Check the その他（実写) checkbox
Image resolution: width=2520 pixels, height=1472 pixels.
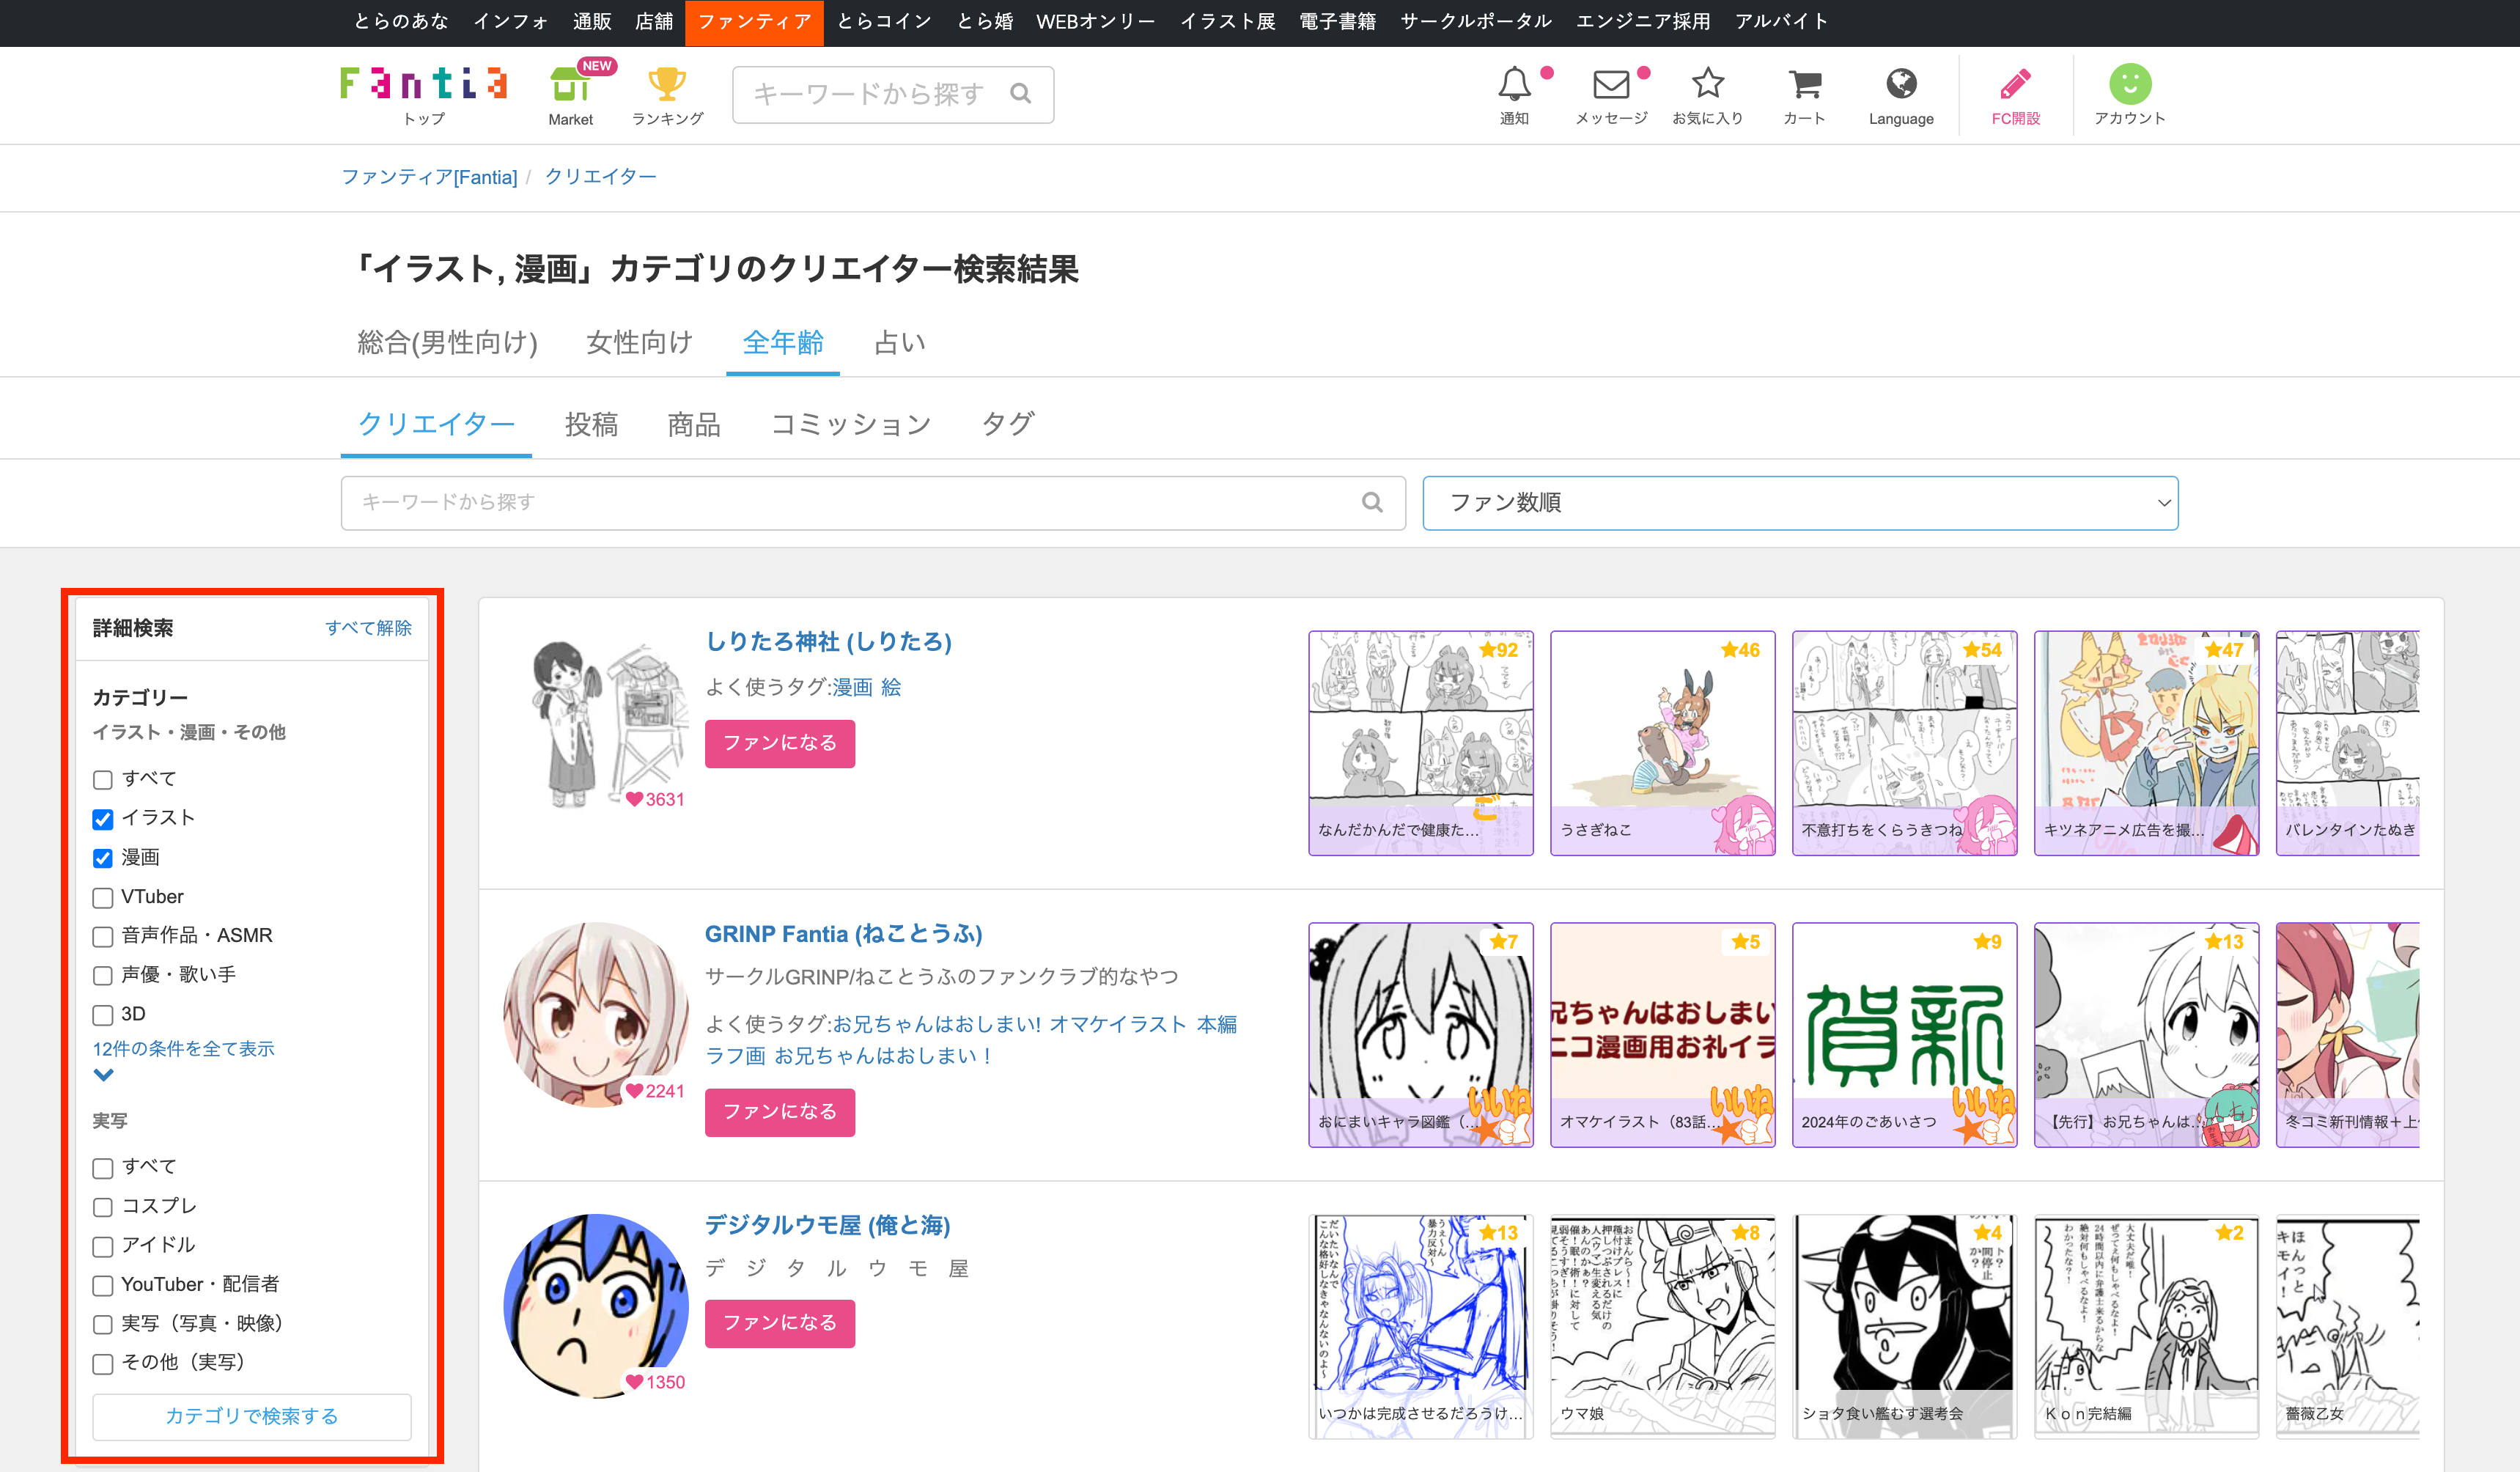click(x=102, y=1363)
